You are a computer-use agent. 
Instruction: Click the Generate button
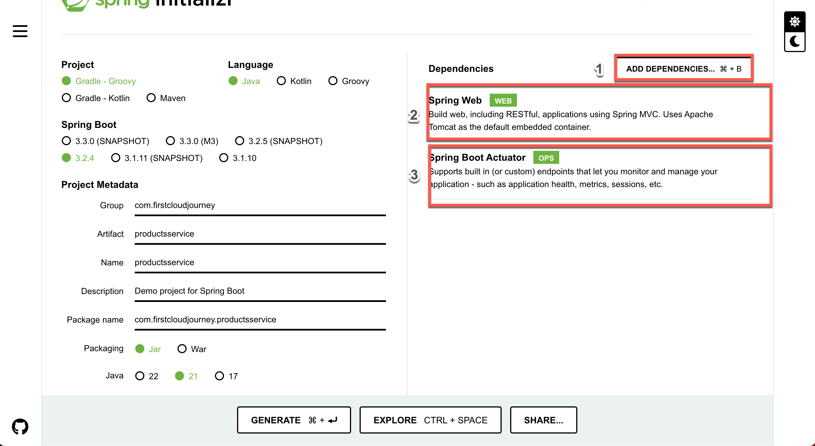[x=294, y=420]
